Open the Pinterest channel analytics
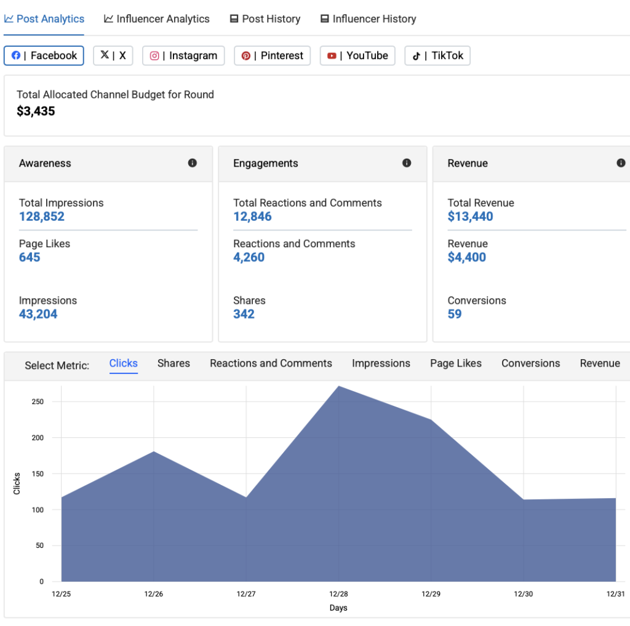 272,55
